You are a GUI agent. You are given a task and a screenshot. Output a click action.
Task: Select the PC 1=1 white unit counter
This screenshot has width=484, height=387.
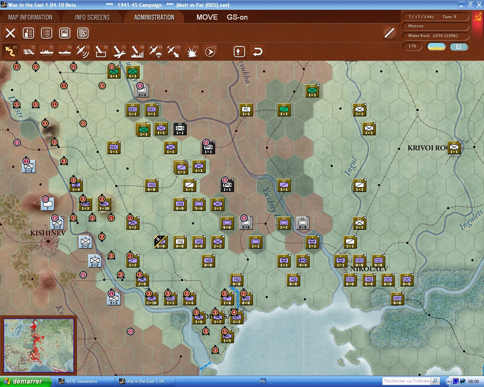tap(246, 110)
